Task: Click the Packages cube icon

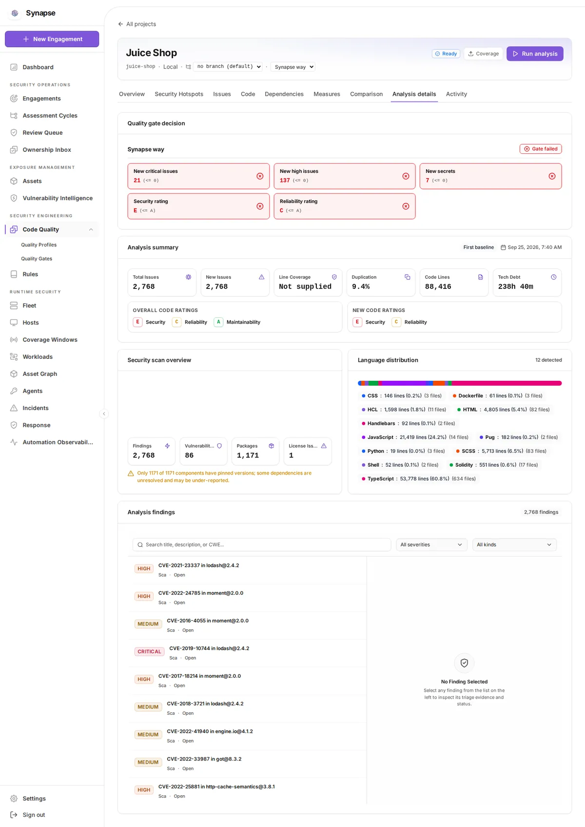Action: point(272,446)
